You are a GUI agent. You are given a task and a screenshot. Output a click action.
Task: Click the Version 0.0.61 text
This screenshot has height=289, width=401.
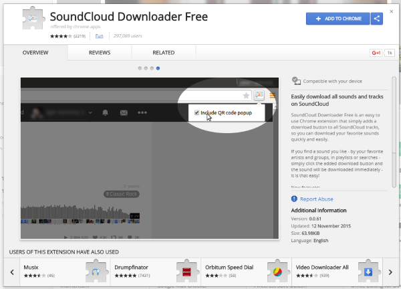pos(306,219)
